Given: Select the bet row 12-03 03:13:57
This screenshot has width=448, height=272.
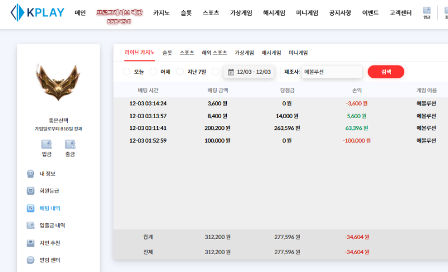Looking at the screenshot, I should tap(281, 116).
